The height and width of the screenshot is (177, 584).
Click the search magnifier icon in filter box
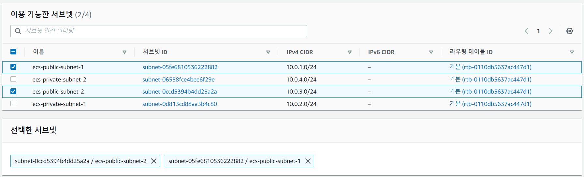[18, 31]
